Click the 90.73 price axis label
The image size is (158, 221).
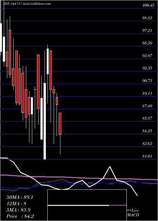click(x=147, y=81)
